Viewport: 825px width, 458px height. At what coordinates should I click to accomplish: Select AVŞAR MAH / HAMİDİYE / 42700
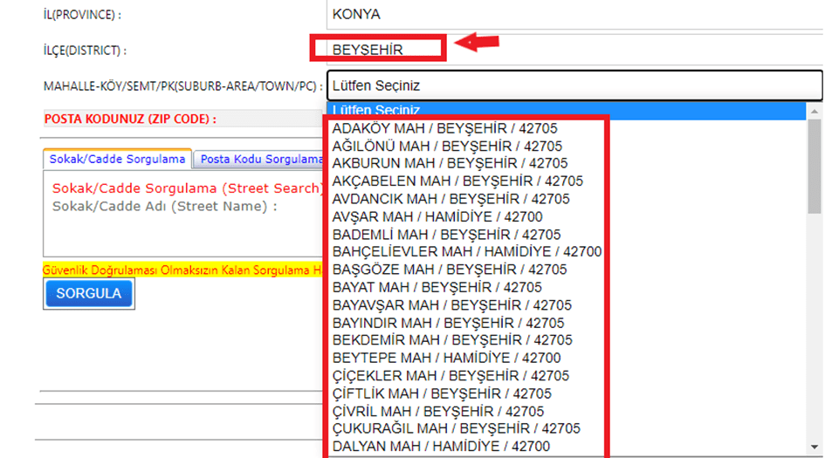point(437,216)
